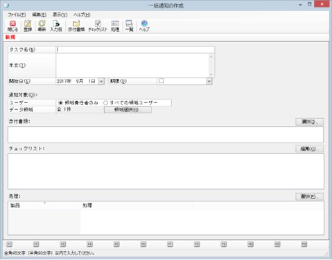Click the F12 function key indicator
This screenshot has height=260, width=332.
[304, 244]
